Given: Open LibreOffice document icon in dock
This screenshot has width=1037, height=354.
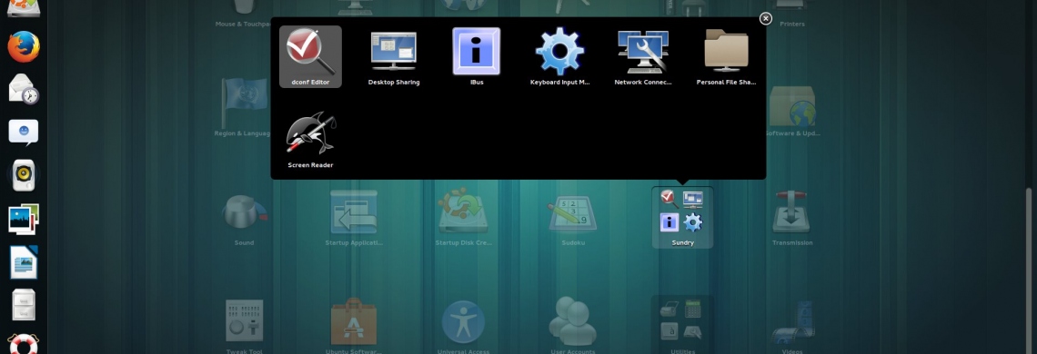Looking at the screenshot, I should (x=23, y=261).
